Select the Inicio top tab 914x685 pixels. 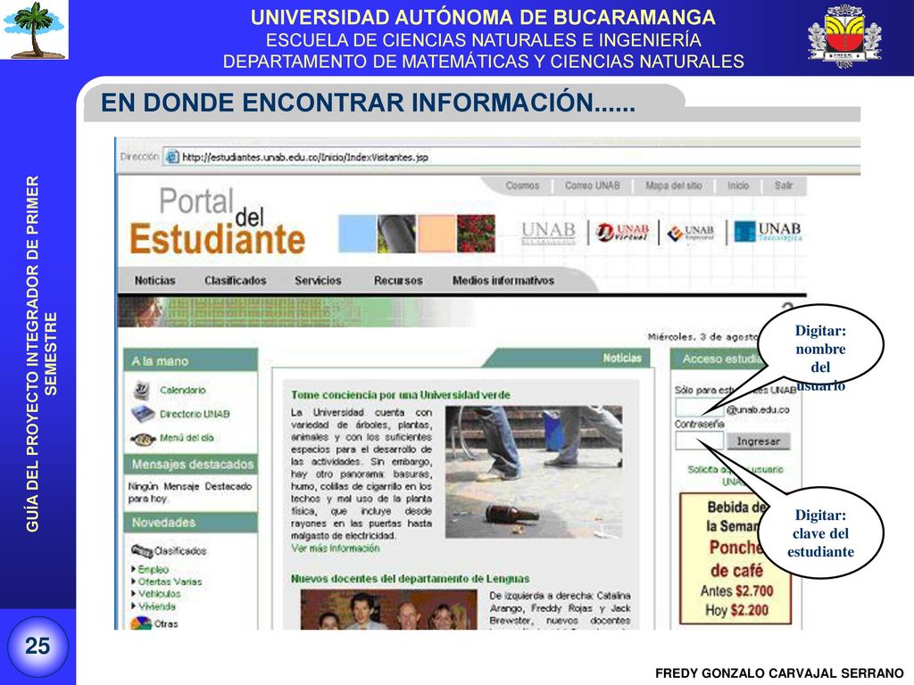tap(738, 186)
